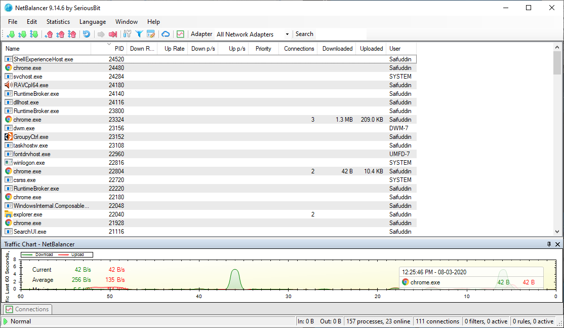The height and width of the screenshot is (328, 564).
Task: Select the SearchUI.exe process row
Action: [210, 232]
